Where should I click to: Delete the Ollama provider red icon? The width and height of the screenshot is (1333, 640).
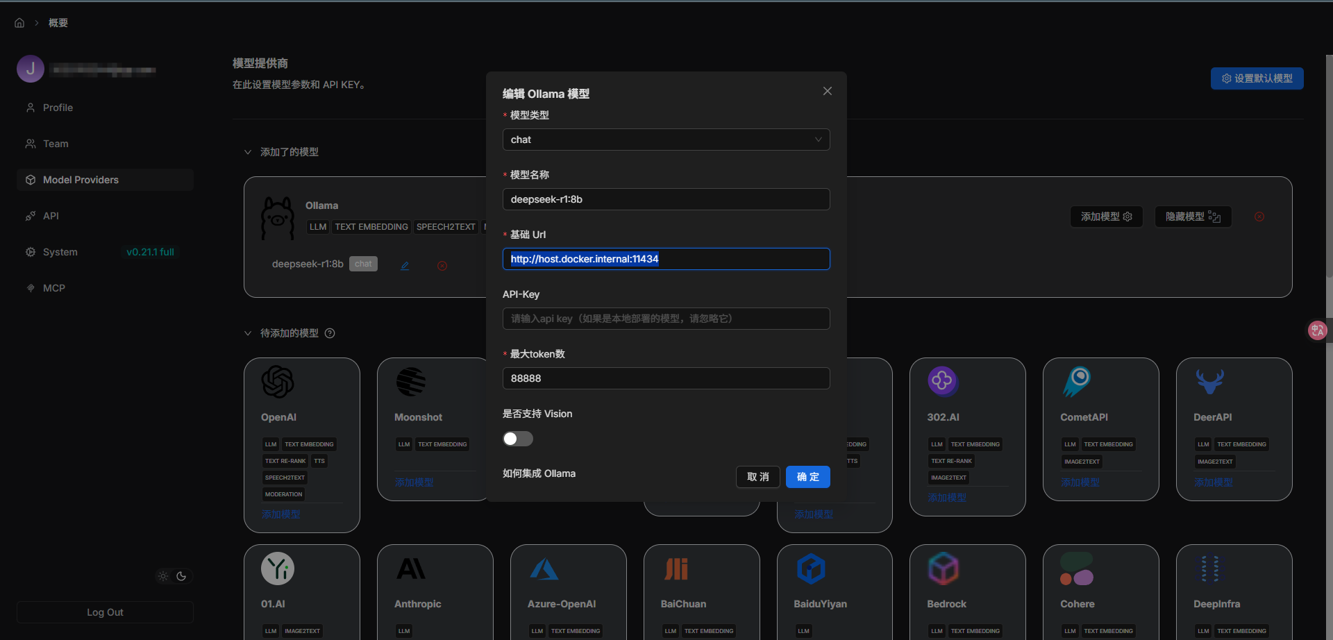(1259, 217)
